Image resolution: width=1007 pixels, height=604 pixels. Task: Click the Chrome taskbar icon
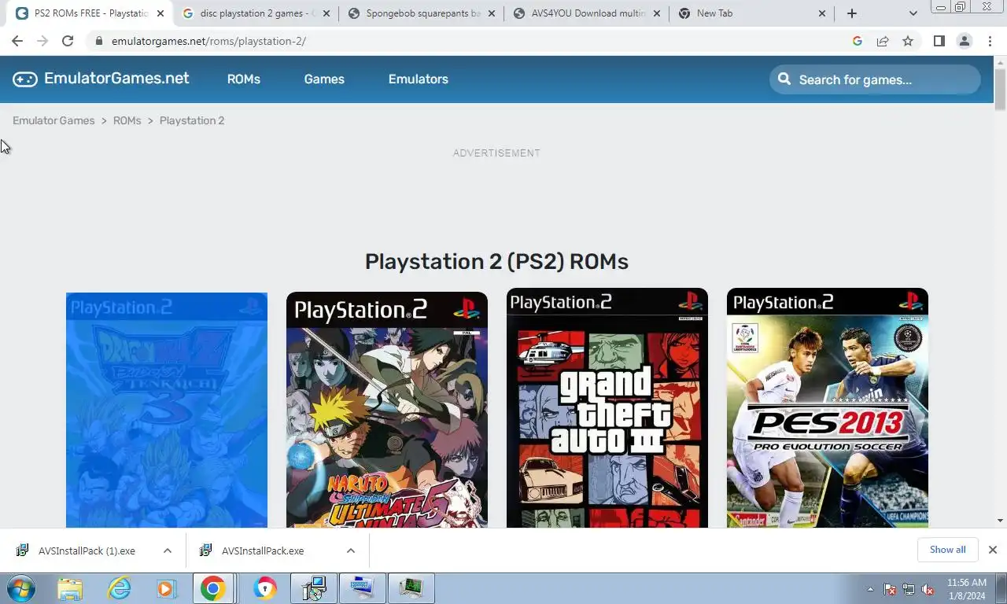[212, 588]
